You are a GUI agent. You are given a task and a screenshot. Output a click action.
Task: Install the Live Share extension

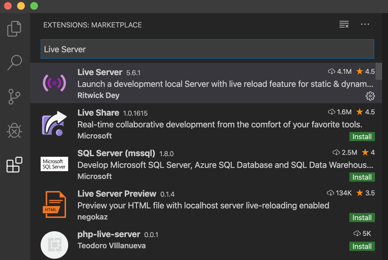[362, 137]
